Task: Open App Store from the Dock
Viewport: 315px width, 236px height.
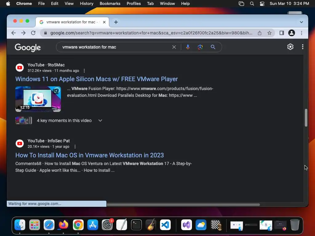Action: (x=93, y=225)
